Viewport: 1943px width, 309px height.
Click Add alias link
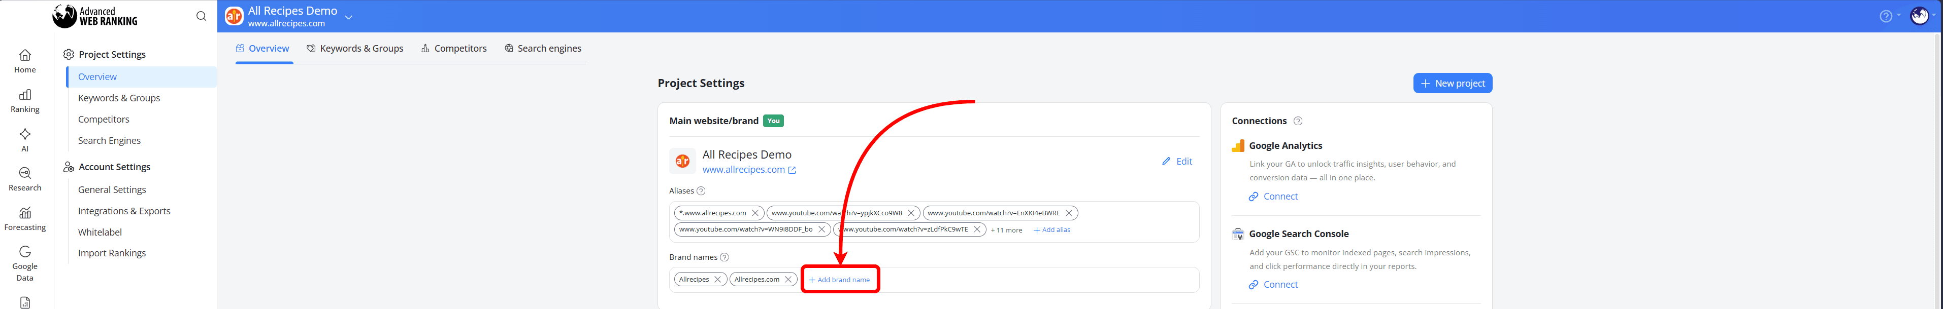point(1051,230)
